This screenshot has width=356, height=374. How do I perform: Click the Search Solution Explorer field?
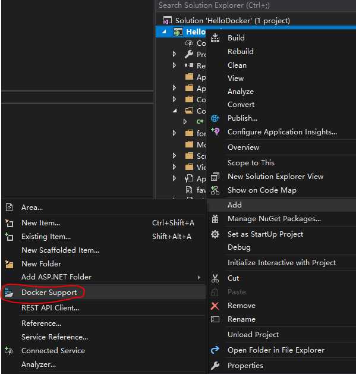(256, 5)
